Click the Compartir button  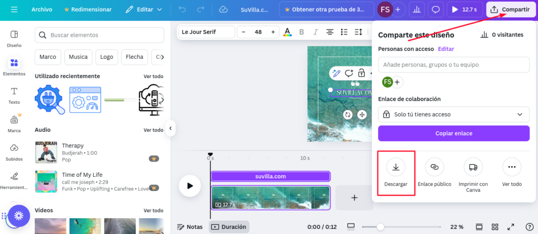tap(510, 9)
